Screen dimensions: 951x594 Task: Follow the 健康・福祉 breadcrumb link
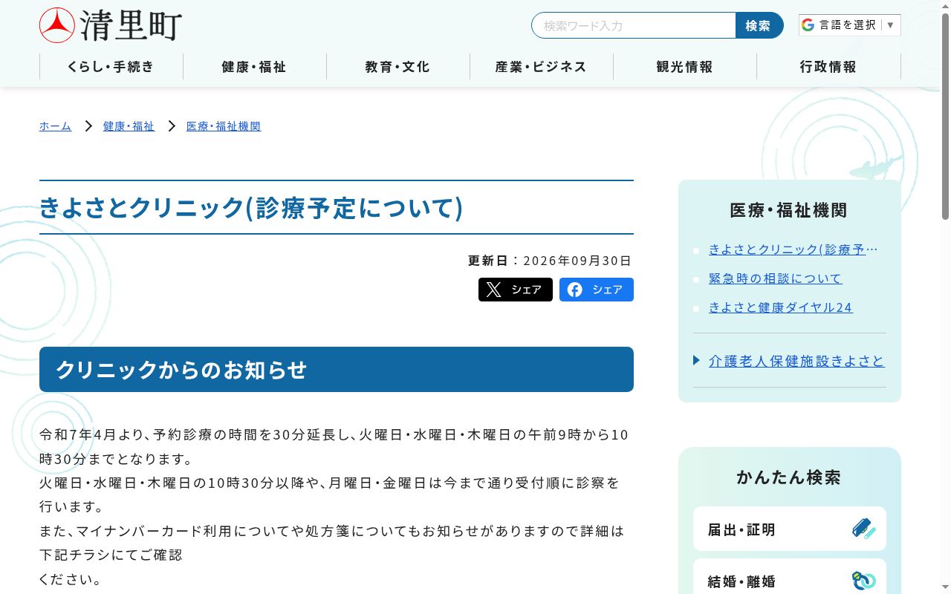[x=129, y=126]
